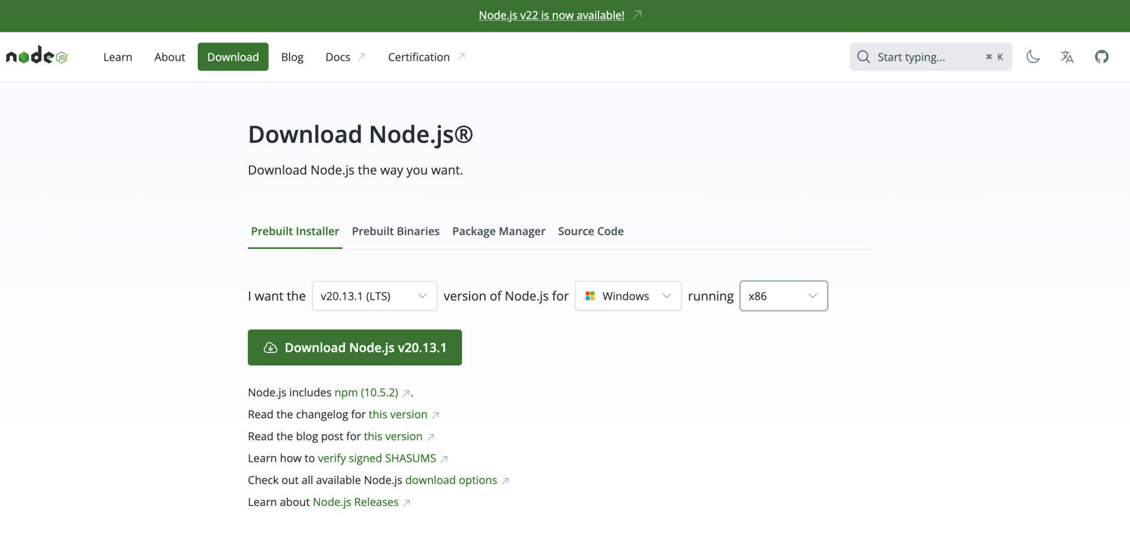Click the ⌘ K shortcut hint

[x=995, y=57]
